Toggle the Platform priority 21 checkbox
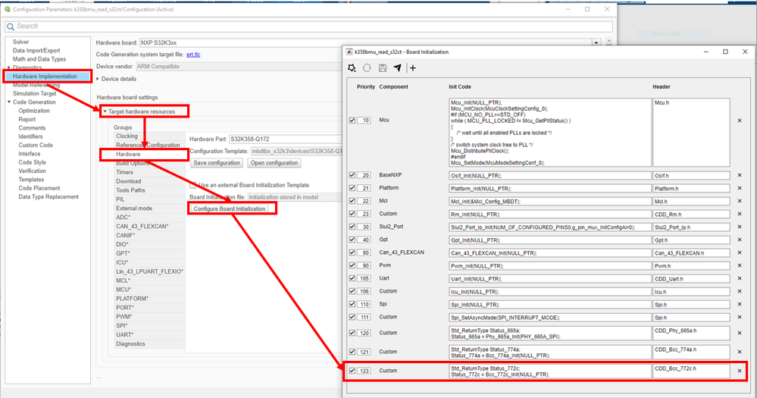Image resolution: width=757 pixels, height=398 pixels. pyautogui.click(x=352, y=188)
